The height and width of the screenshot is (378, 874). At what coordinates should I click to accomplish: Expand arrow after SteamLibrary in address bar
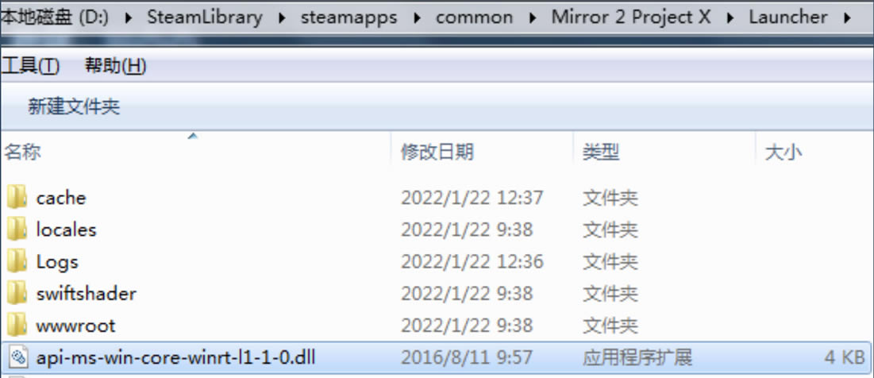[x=282, y=17]
